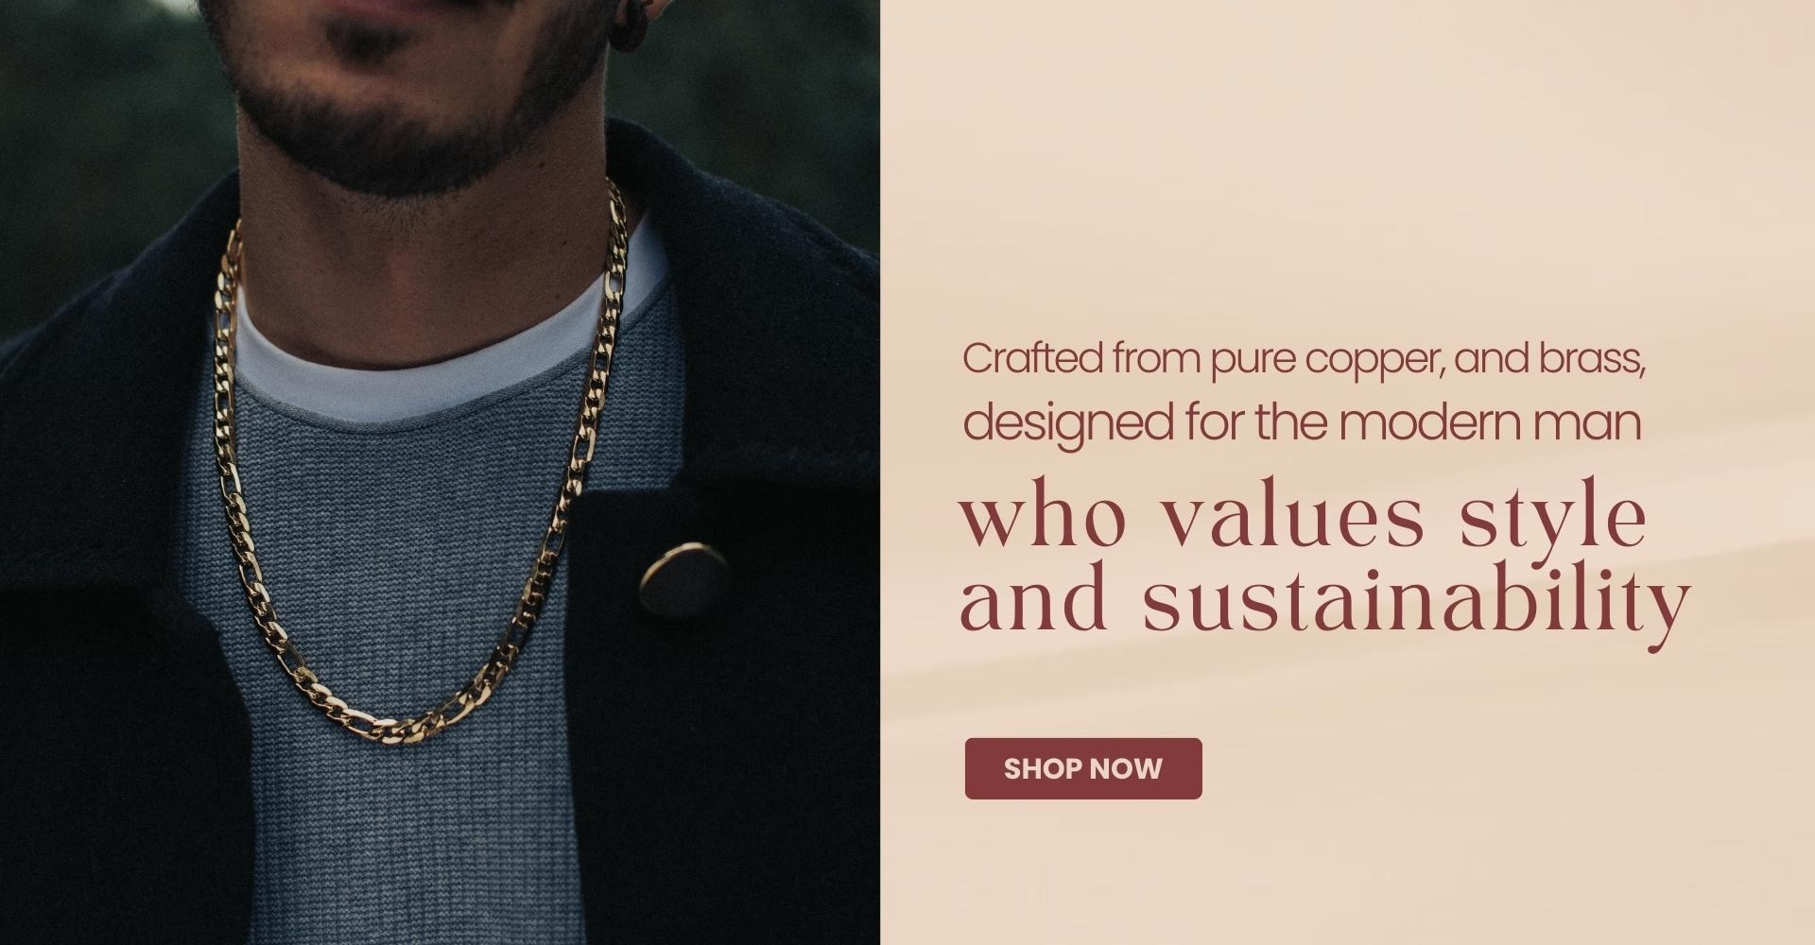Screen dimensions: 1815x945
Task: Click the word 'style' in the headline
Action: point(1553,519)
